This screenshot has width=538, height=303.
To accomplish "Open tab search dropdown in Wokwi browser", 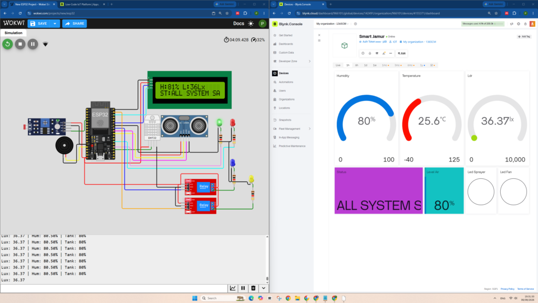I will (4, 4).
